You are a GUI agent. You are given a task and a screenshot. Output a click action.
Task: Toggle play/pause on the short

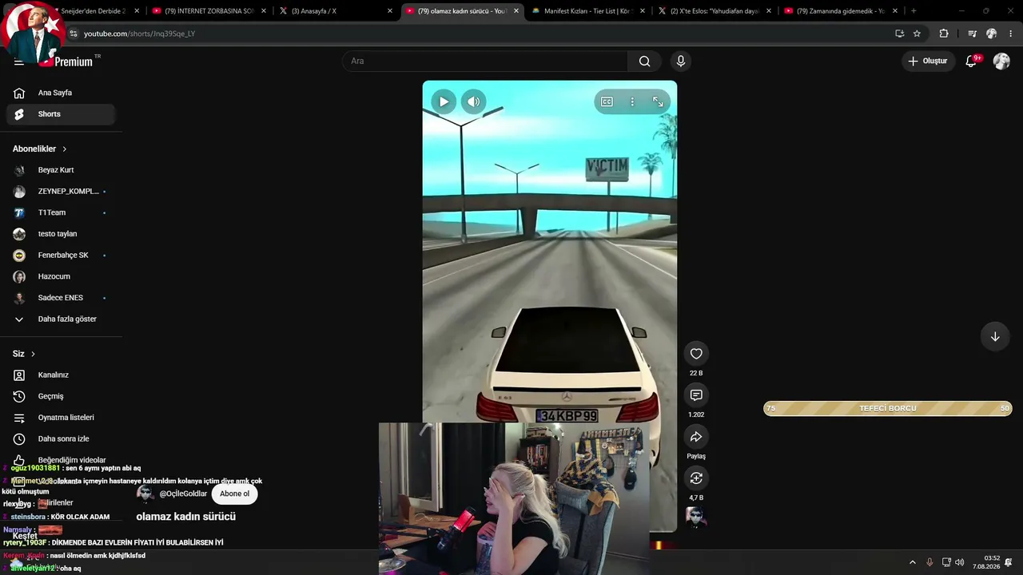click(x=444, y=101)
